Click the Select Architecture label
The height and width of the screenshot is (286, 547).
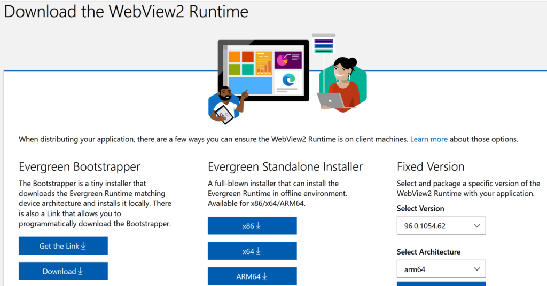click(x=429, y=252)
